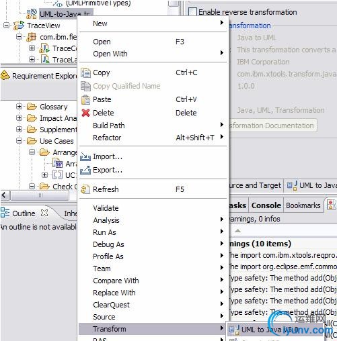Click the UC bracket icon
337x341 pixels.
[57, 175]
